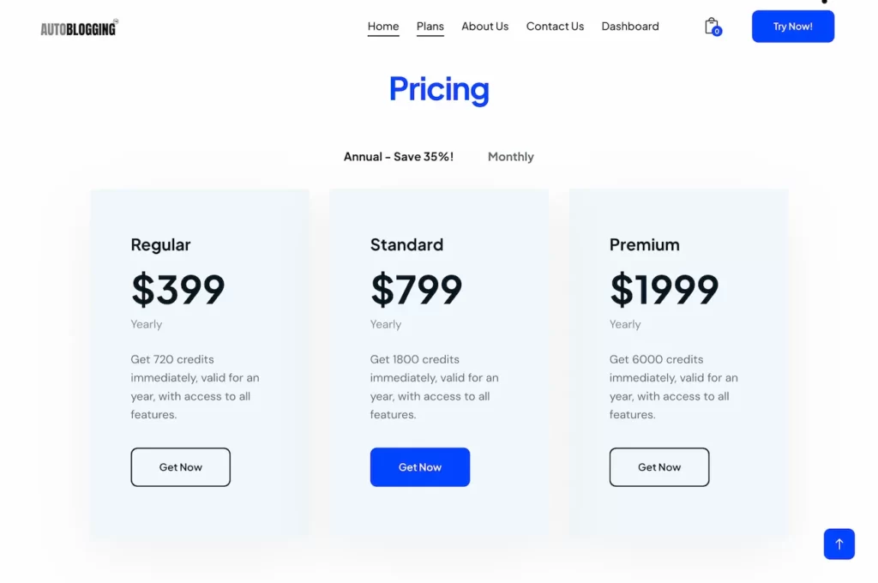Go to the Dashboard
This screenshot has width=878, height=583.
point(629,26)
